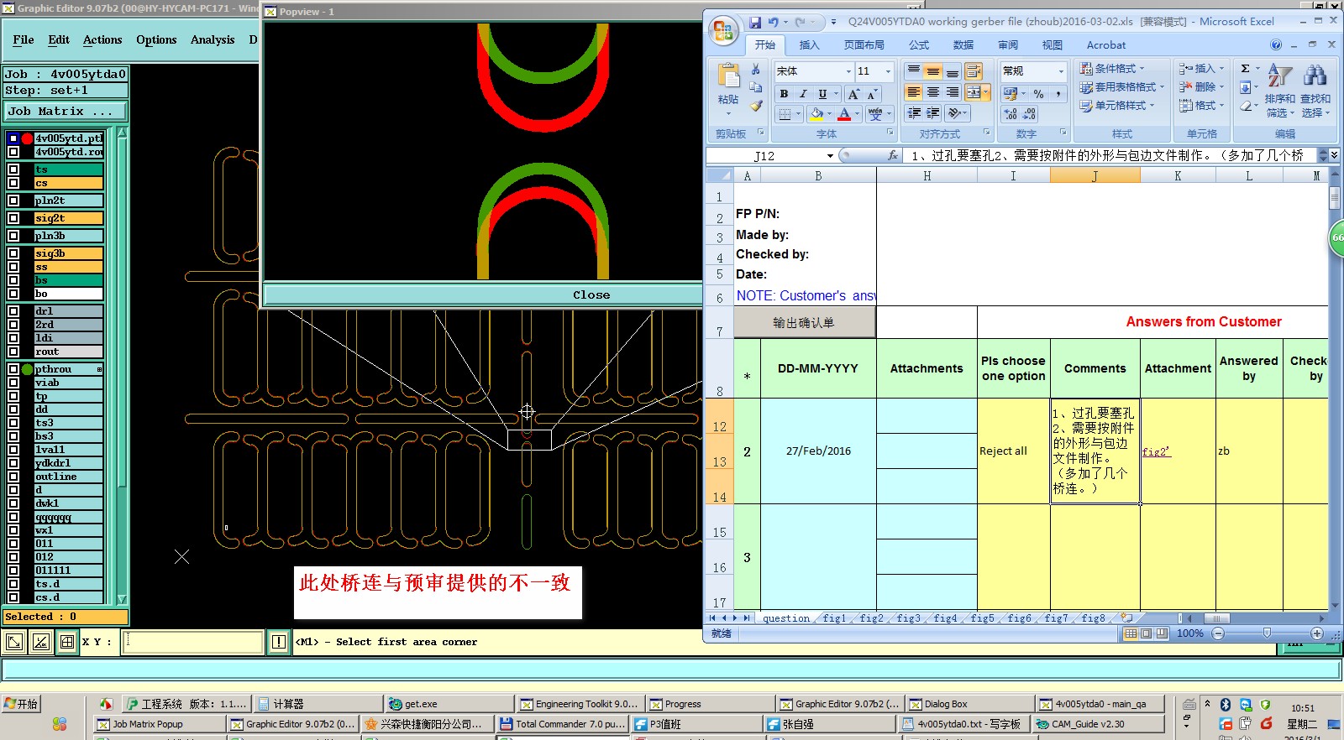Toggle bold formatting in Excel ribbon
This screenshot has height=740, width=1344.
tap(784, 94)
